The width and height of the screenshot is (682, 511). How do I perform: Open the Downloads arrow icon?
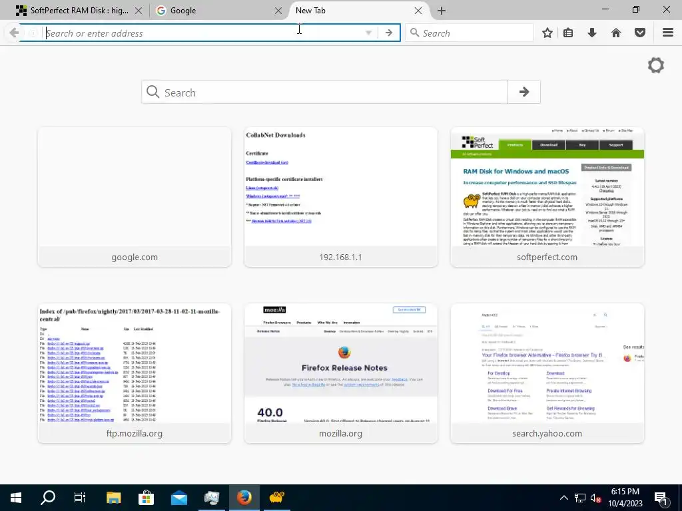pos(592,33)
